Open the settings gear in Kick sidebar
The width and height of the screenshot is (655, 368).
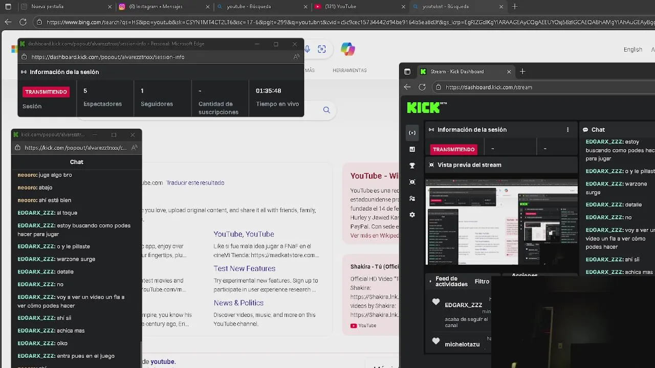[x=412, y=215]
